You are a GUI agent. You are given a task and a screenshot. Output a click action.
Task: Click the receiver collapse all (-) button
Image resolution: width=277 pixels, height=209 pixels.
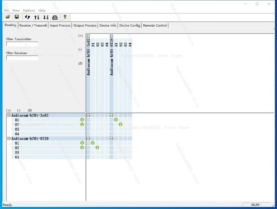(19, 110)
